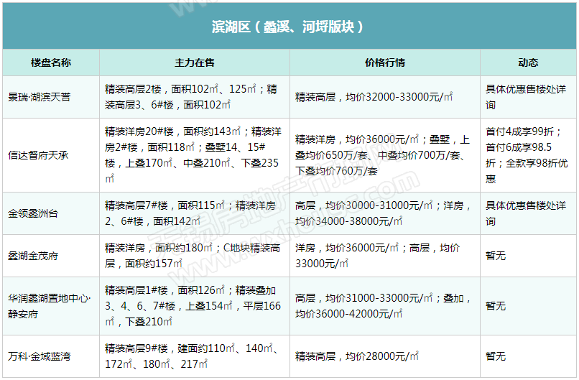Select the 价格行情 column header
This screenshot has width=579, height=380.
[384, 62]
